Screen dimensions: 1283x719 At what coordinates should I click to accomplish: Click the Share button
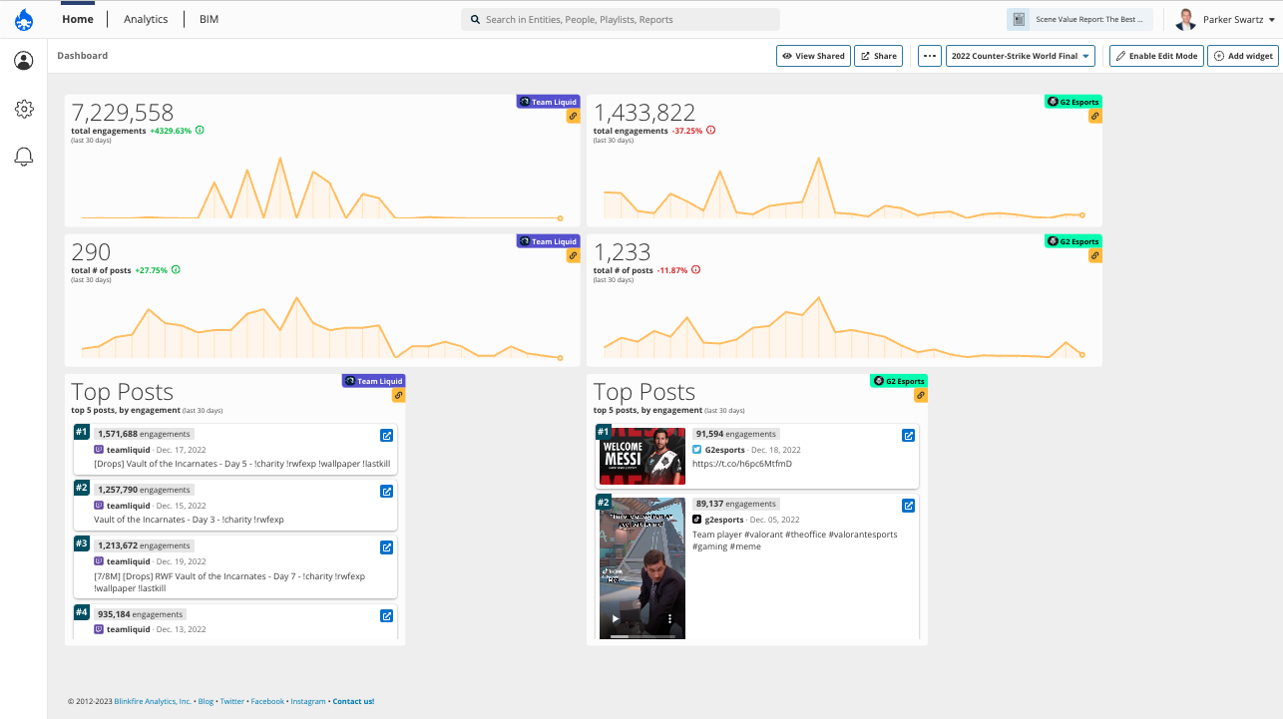(x=879, y=56)
